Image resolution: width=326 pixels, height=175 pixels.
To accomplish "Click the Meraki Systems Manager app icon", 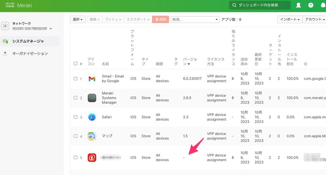I will [92, 98].
